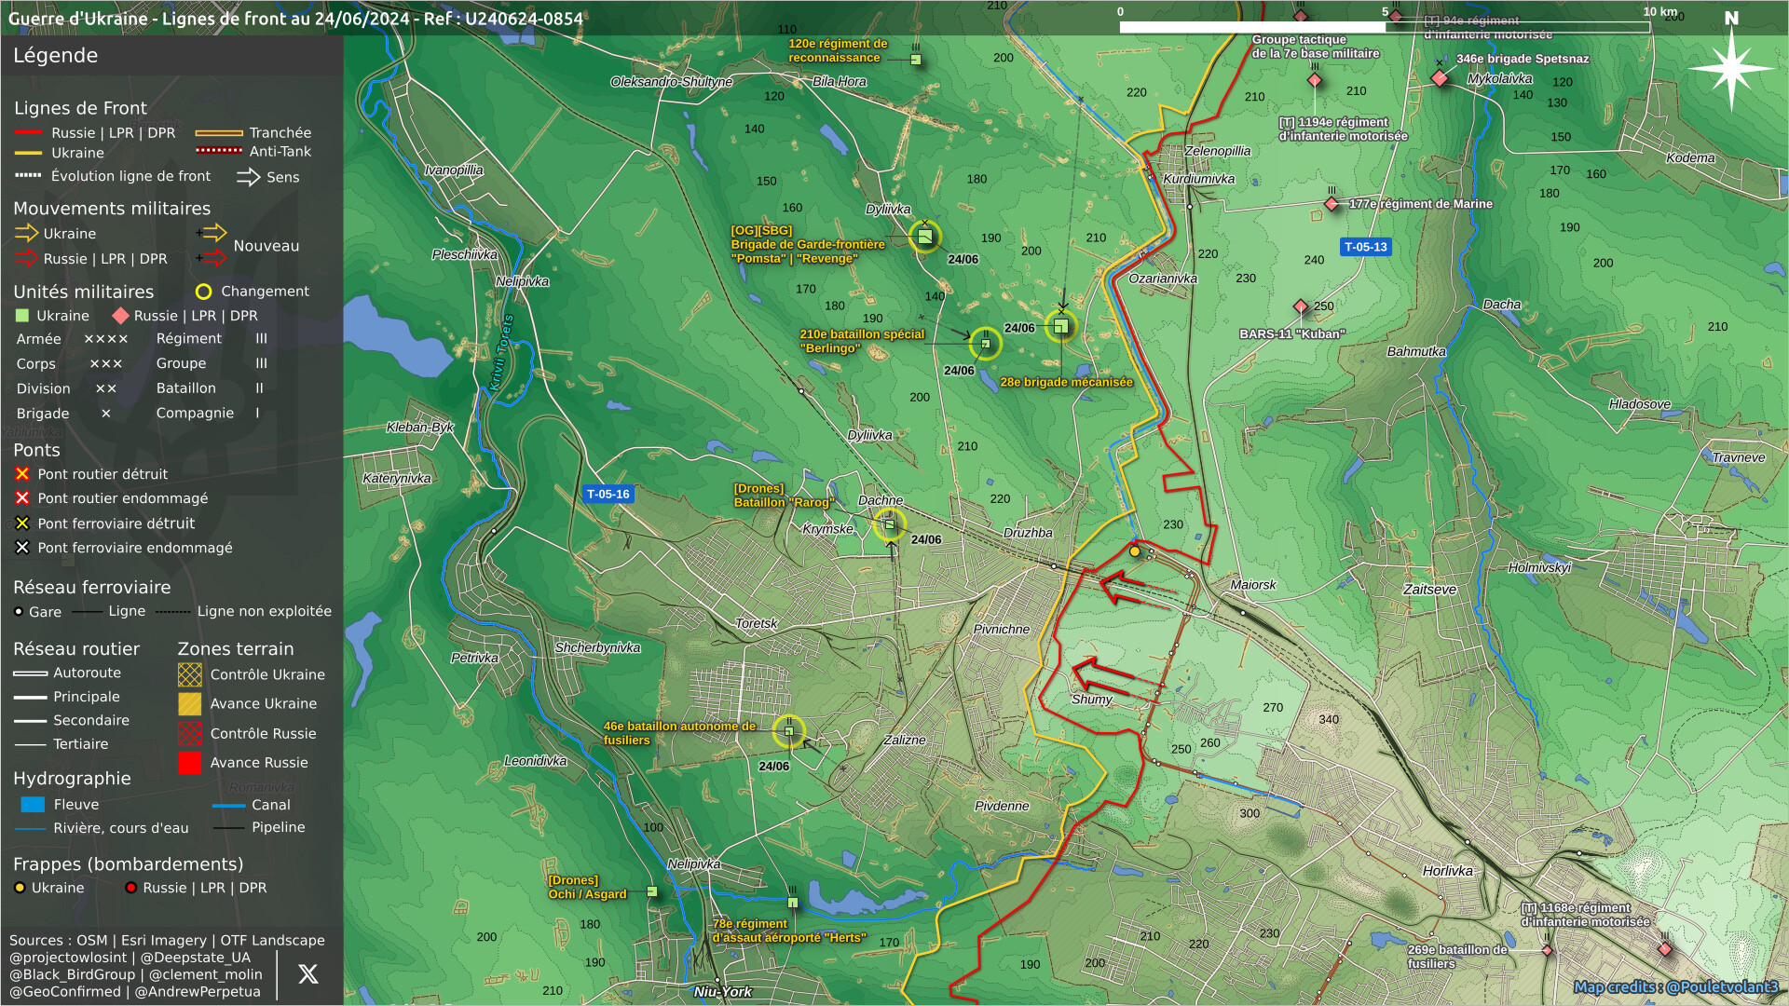Click the Bataillon Rarog drone unit marker
The image size is (1789, 1006).
[890, 524]
